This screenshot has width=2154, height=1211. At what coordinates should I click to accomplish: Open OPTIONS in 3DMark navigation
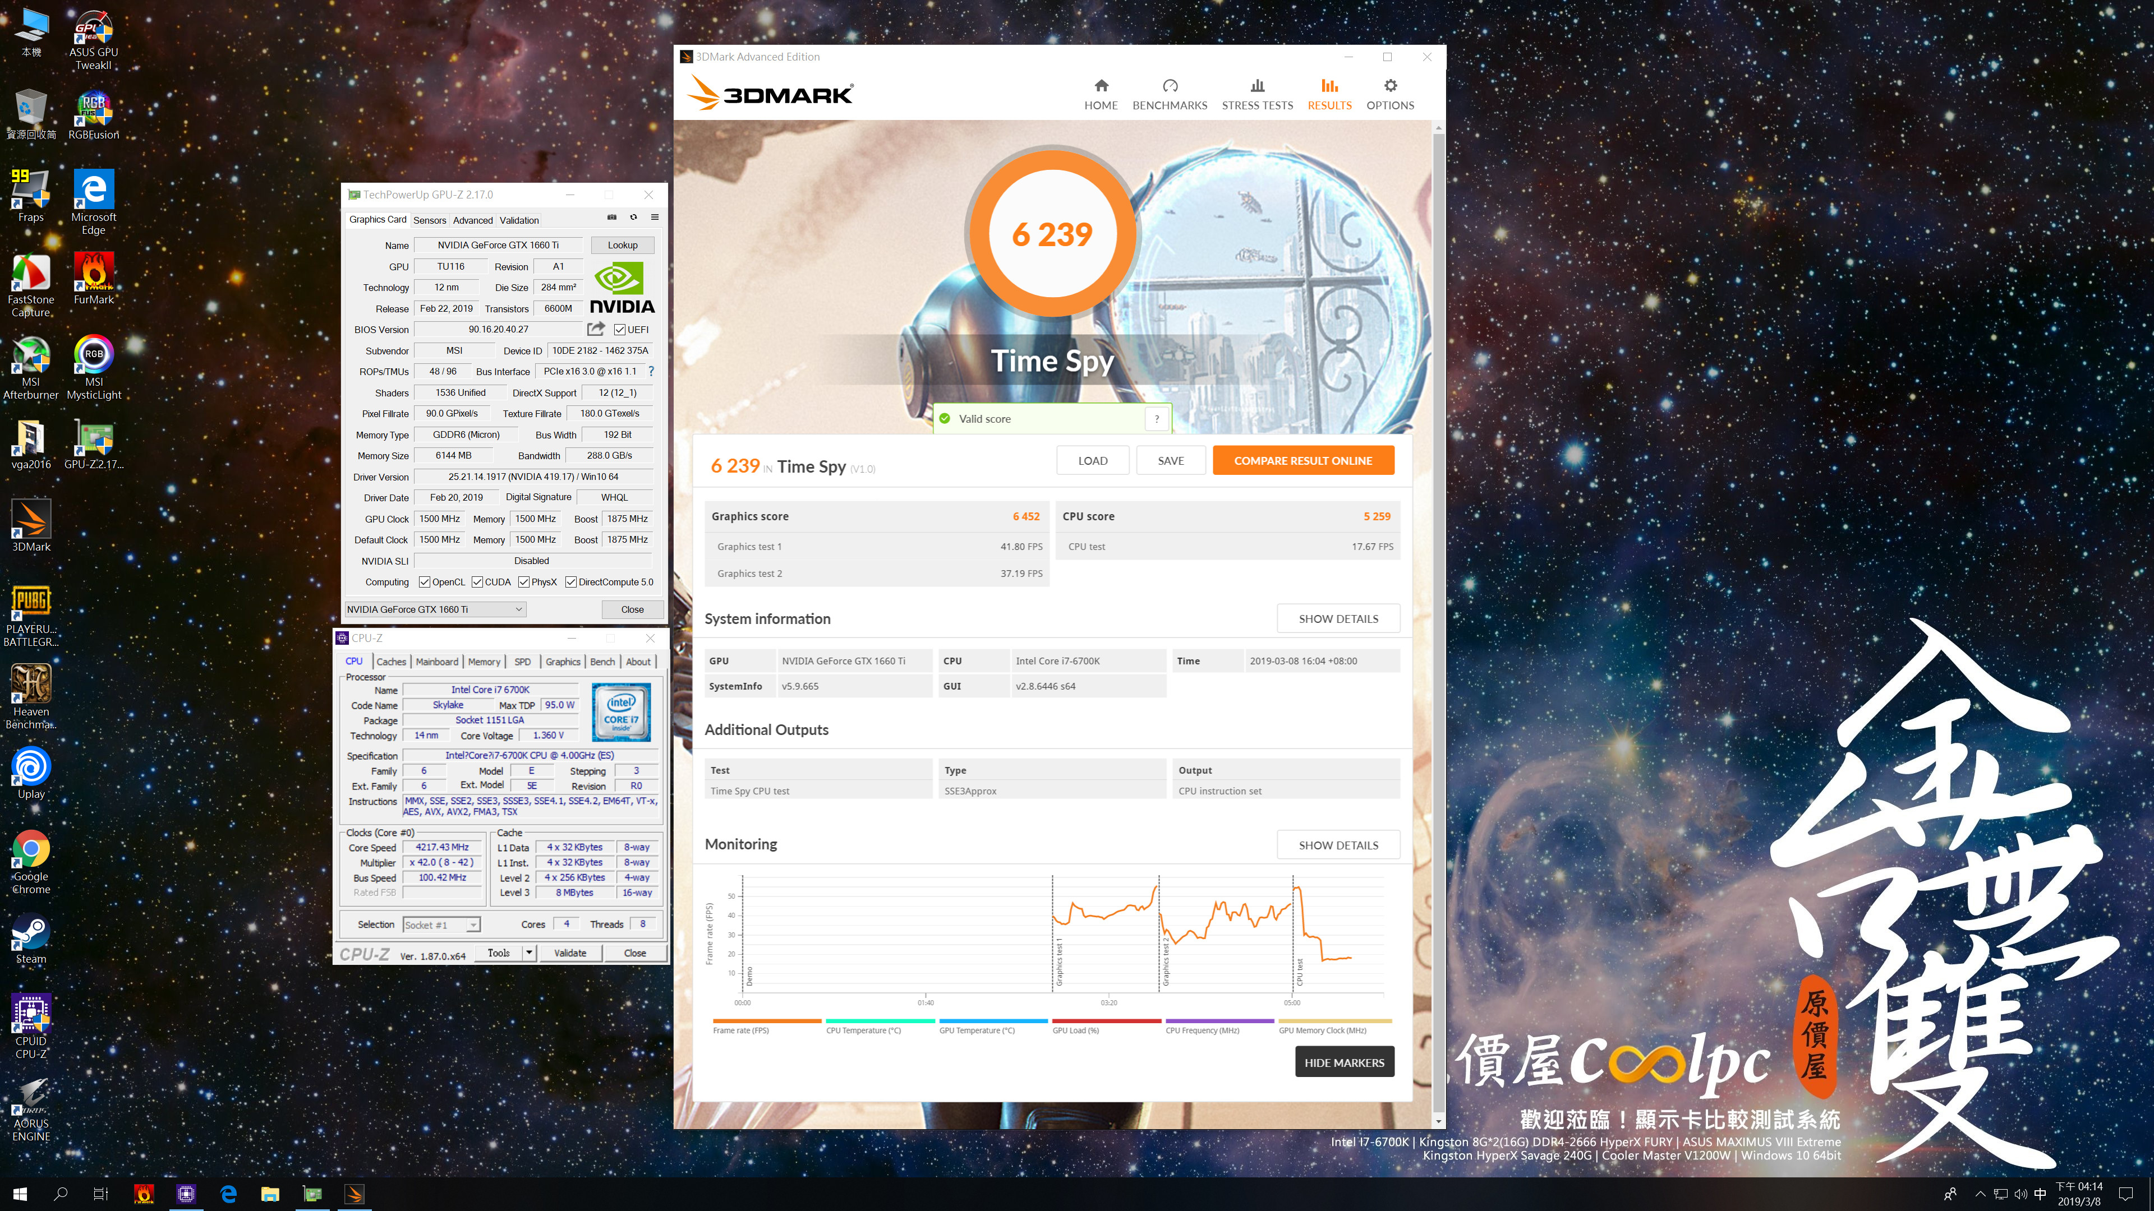pos(1390,94)
